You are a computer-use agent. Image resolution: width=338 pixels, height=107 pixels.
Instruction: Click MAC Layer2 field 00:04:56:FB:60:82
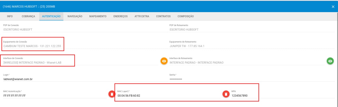169,95
